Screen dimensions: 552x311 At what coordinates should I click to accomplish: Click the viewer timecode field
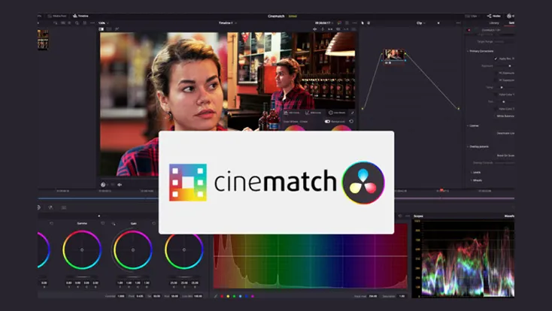[324, 23]
